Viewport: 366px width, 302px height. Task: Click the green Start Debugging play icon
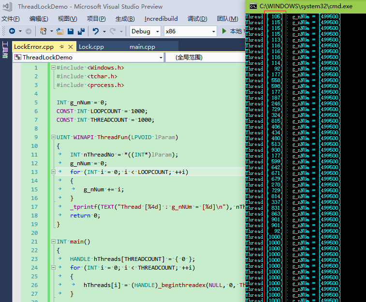(224, 31)
